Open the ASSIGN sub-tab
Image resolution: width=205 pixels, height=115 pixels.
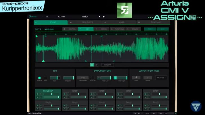click(x=102, y=29)
